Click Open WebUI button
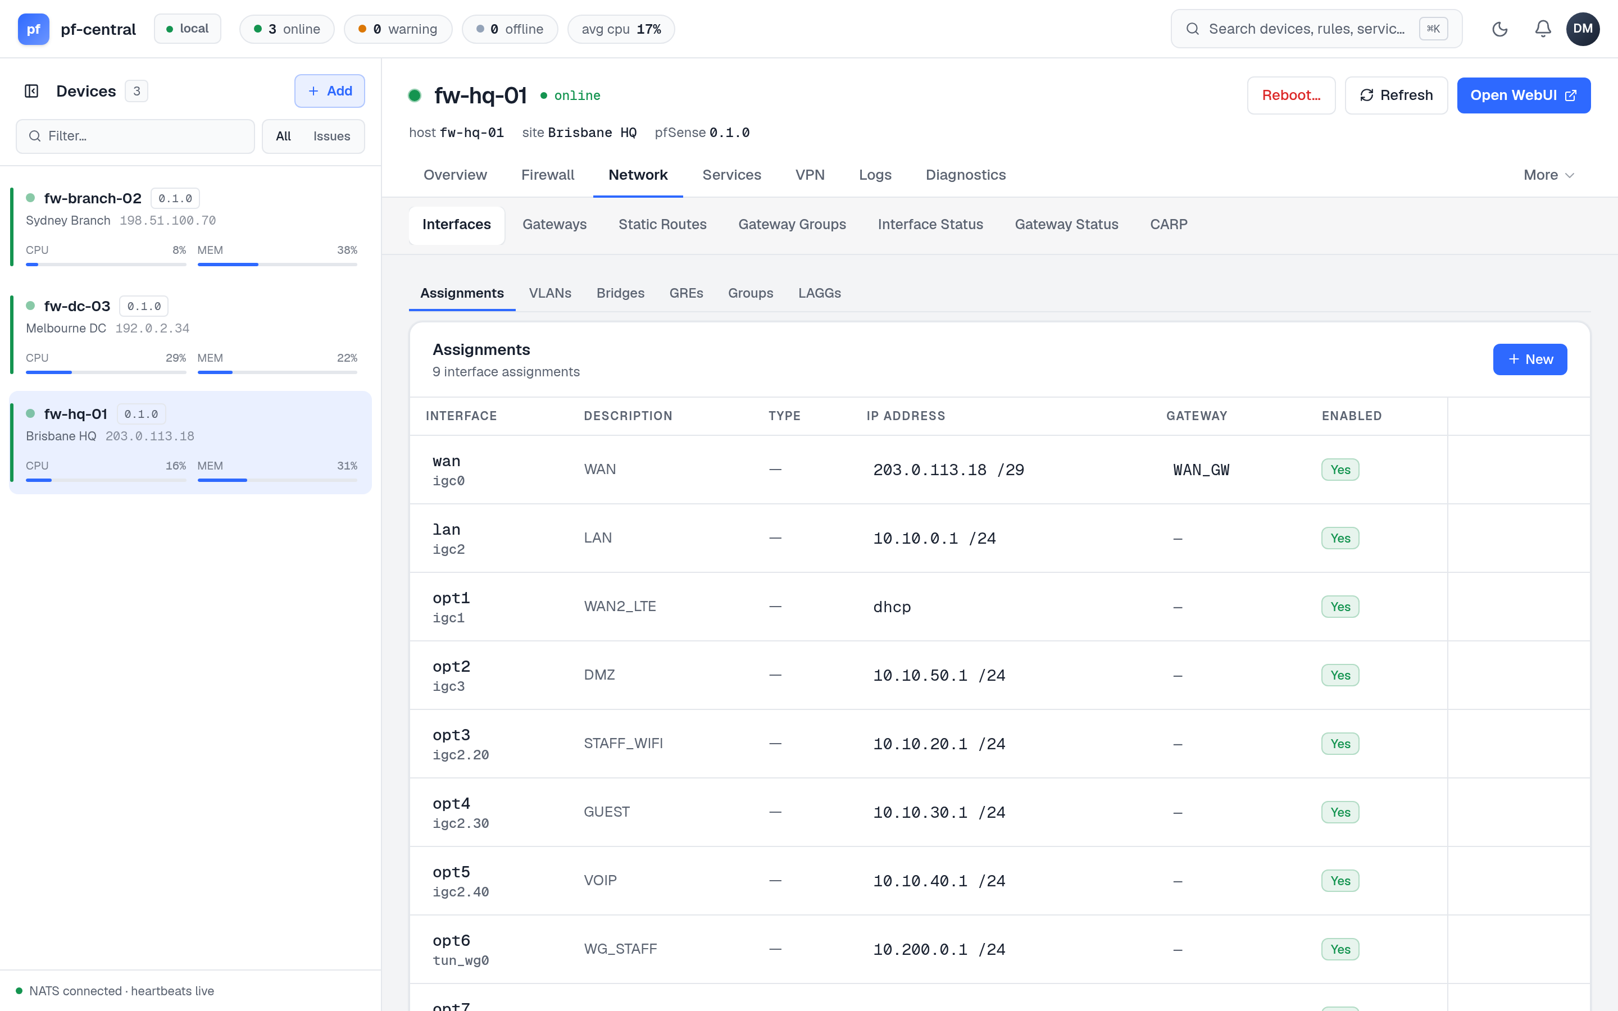Screen dimensions: 1618x1011 coord(1523,95)
